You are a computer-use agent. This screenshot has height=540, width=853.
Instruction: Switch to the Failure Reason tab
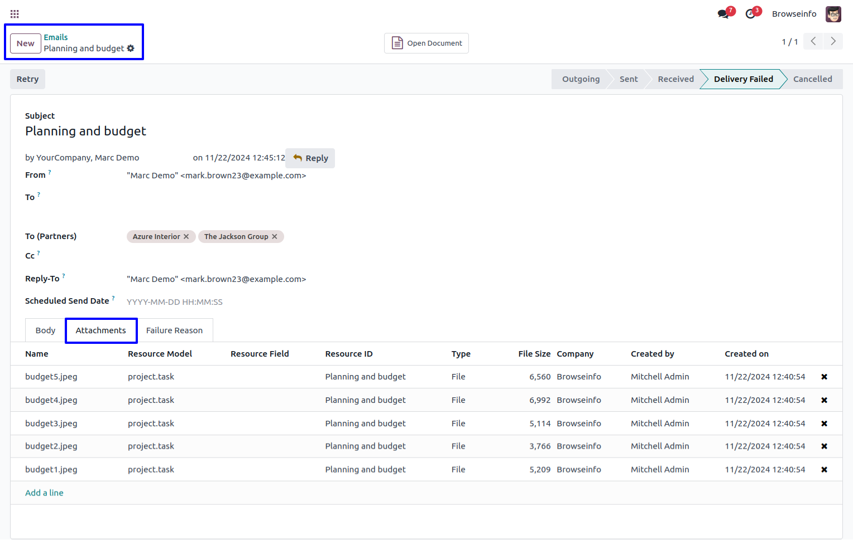pyautogui.click(x=174, y=330)
